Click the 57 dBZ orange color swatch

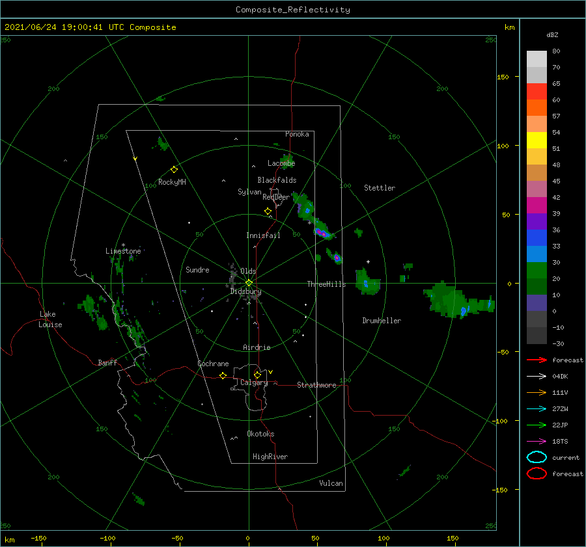(537, 124)
